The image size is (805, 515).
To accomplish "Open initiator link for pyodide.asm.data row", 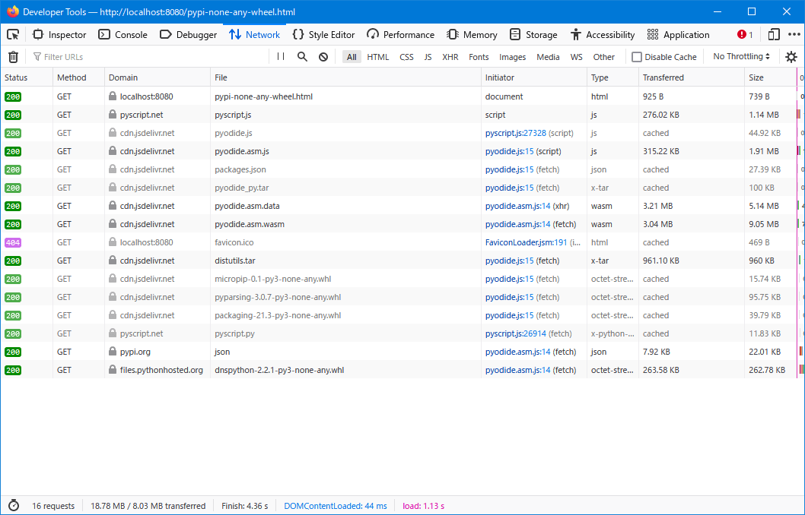I will pyautogui.click(x=517, y=206).
